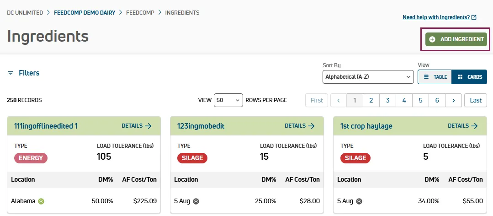Go to First page

click(x=317, y=100)
